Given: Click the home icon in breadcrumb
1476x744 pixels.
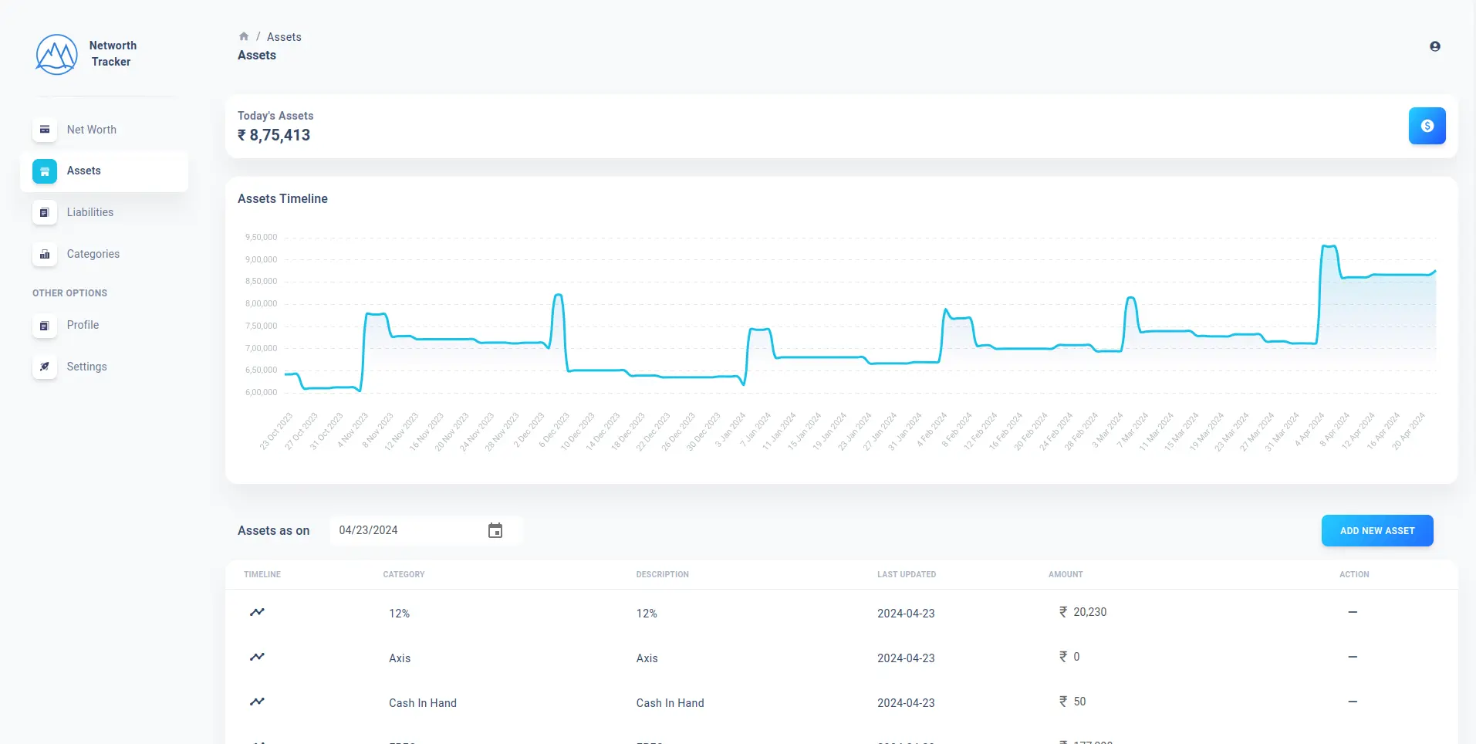Looking at the screenshot, I should pyautogui.click(x=244, y=36).
